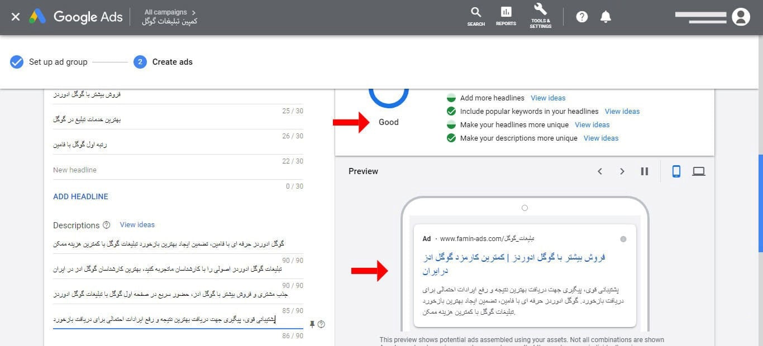Screen dimensions: 763x346
Task: Click the 25 / 30 headline field
Action: pyautogui.click(x=178, y=94)
